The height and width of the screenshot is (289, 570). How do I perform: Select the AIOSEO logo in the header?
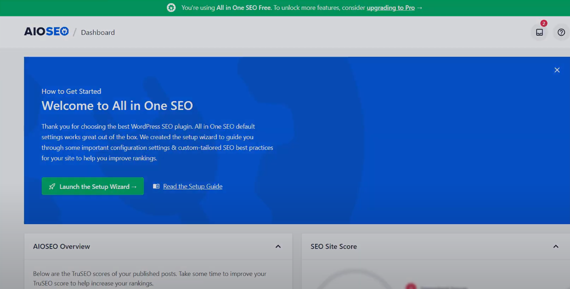pyautogui.click(x=46, y=31)
